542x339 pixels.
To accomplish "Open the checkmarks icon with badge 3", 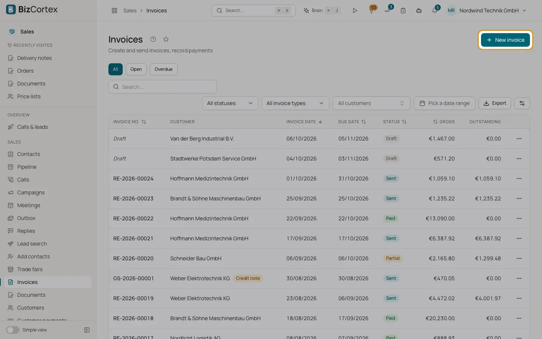I will [387, 11].
